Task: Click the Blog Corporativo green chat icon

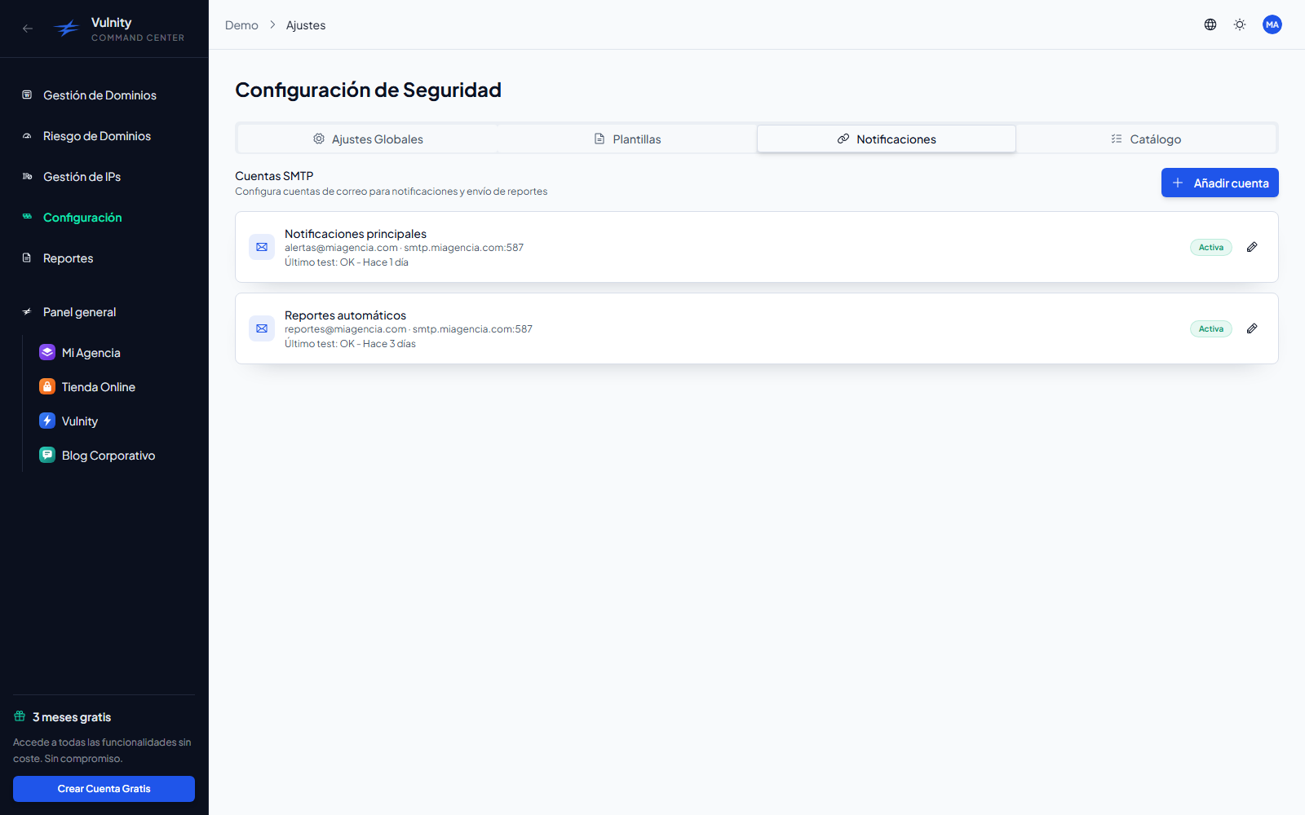Action: pyautogui.click(x=47, y=455)
